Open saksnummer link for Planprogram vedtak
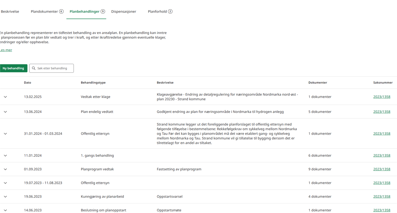 (382, 169)
